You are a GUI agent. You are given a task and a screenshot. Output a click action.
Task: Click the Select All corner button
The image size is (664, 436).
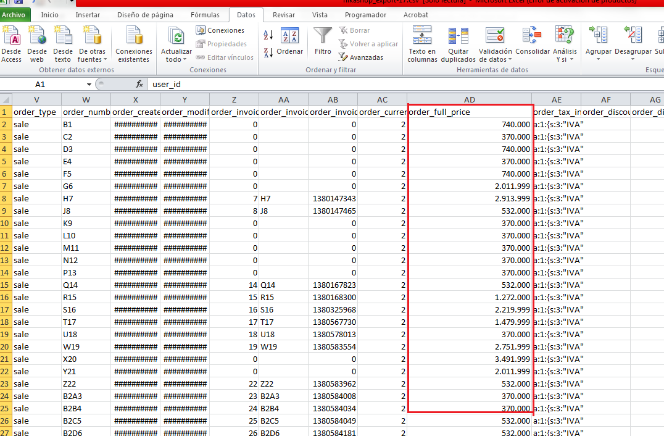[x=6, y=99]
